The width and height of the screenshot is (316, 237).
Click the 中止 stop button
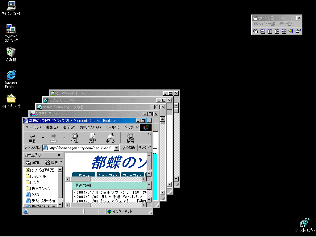tap(75, 138)
